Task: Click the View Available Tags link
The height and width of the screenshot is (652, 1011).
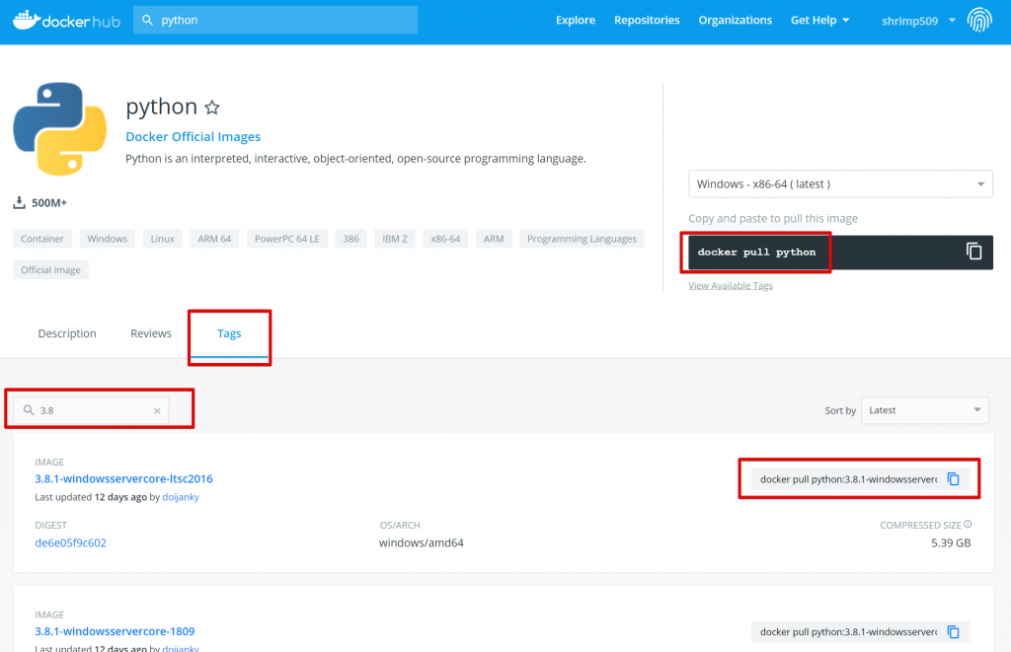Action: [x=730, y=285]
